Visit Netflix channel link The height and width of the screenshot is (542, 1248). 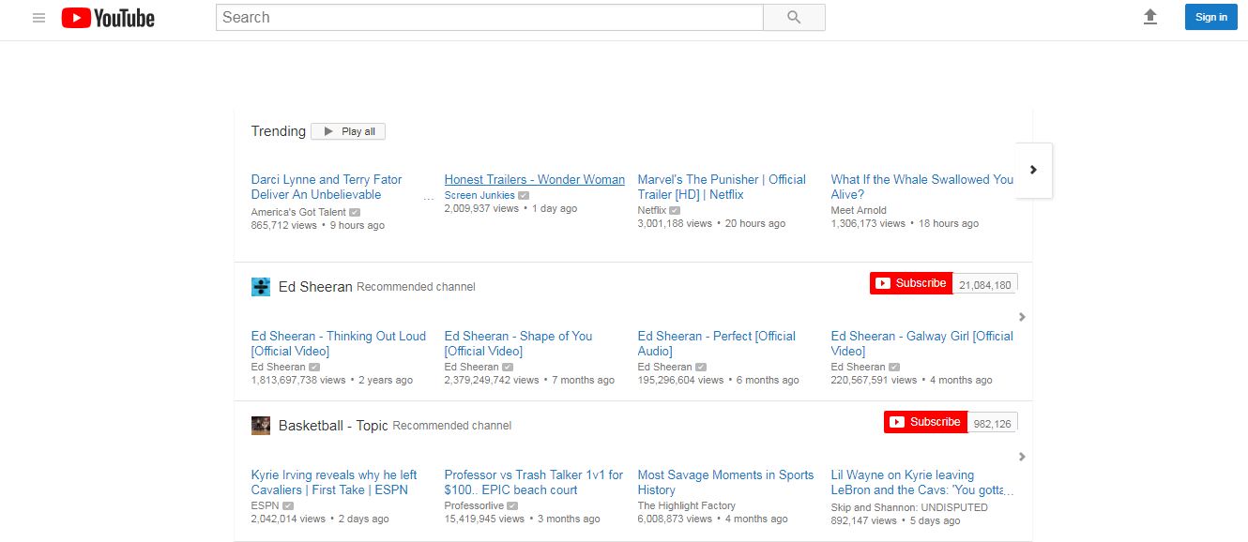[x=652, y=210]
